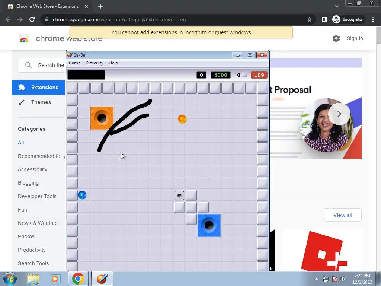Viewport: 381px width, 286px height.
Task: Open the Productivity category
Action: (x=32, y=250)
